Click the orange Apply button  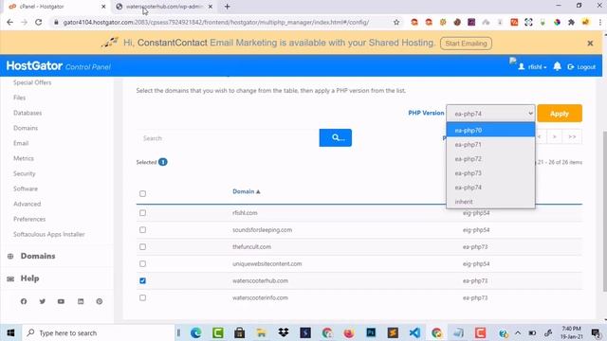tap(560, 114)
